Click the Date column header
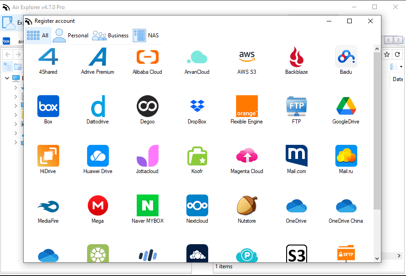Image resolution: width=406 pixels, height=276 pixels. pos(397,79)
